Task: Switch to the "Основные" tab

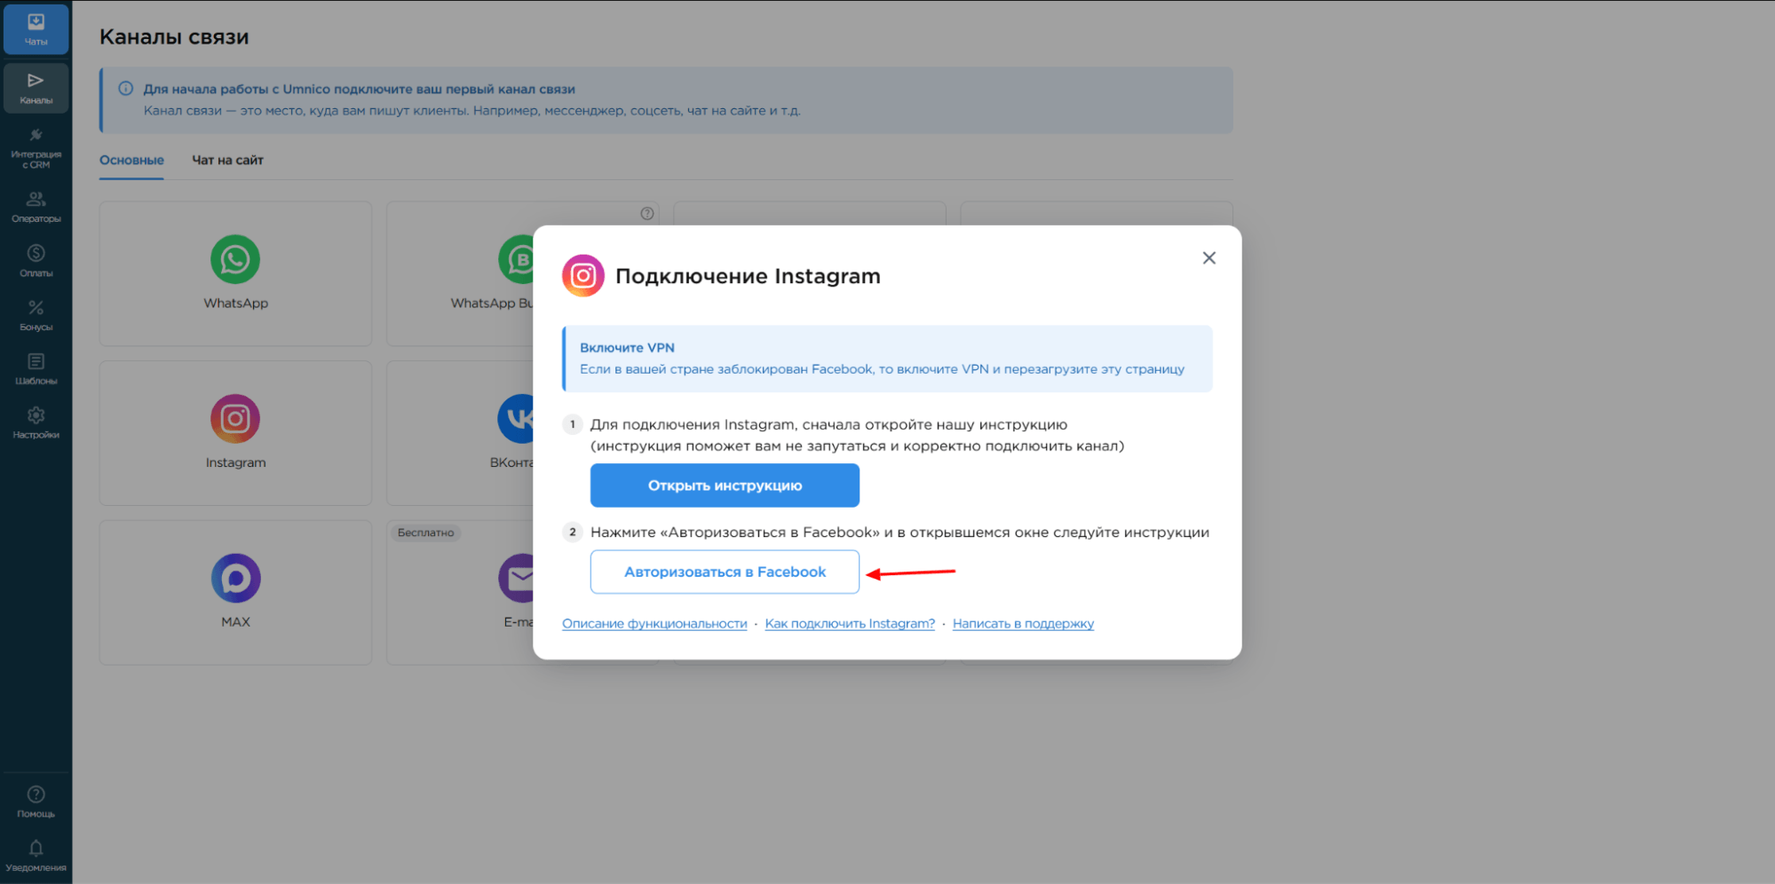Action: [131, 161]
